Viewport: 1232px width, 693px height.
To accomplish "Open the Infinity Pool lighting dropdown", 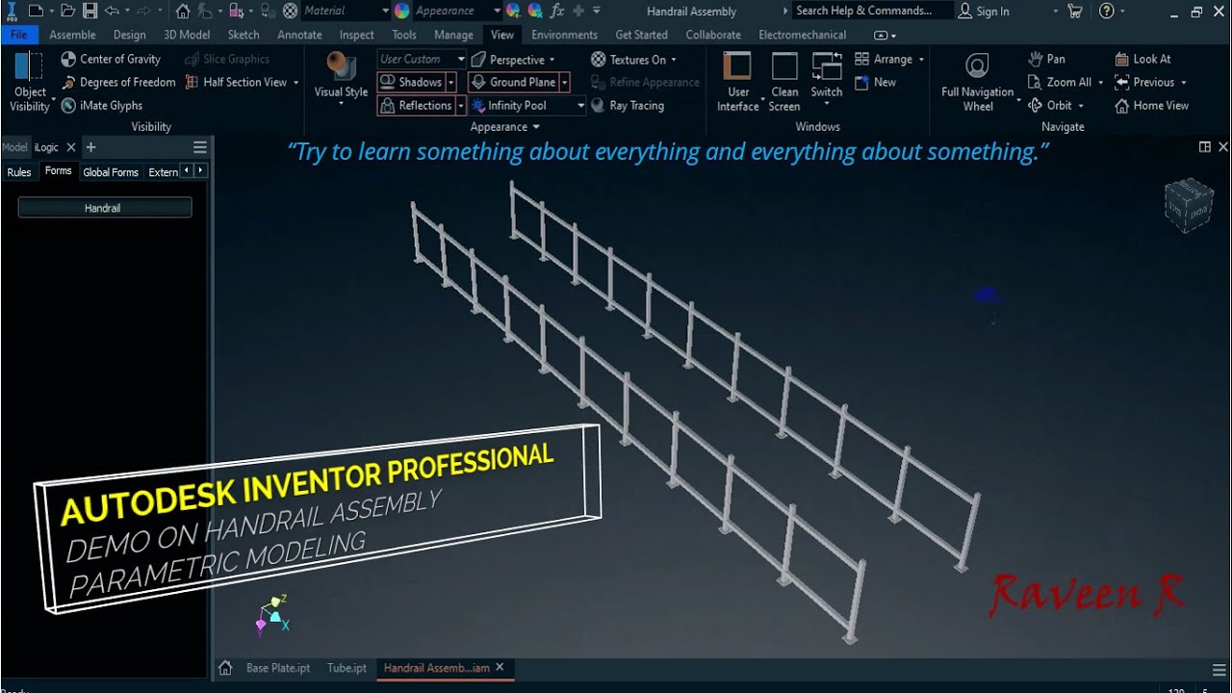I will tap(527, 105).
